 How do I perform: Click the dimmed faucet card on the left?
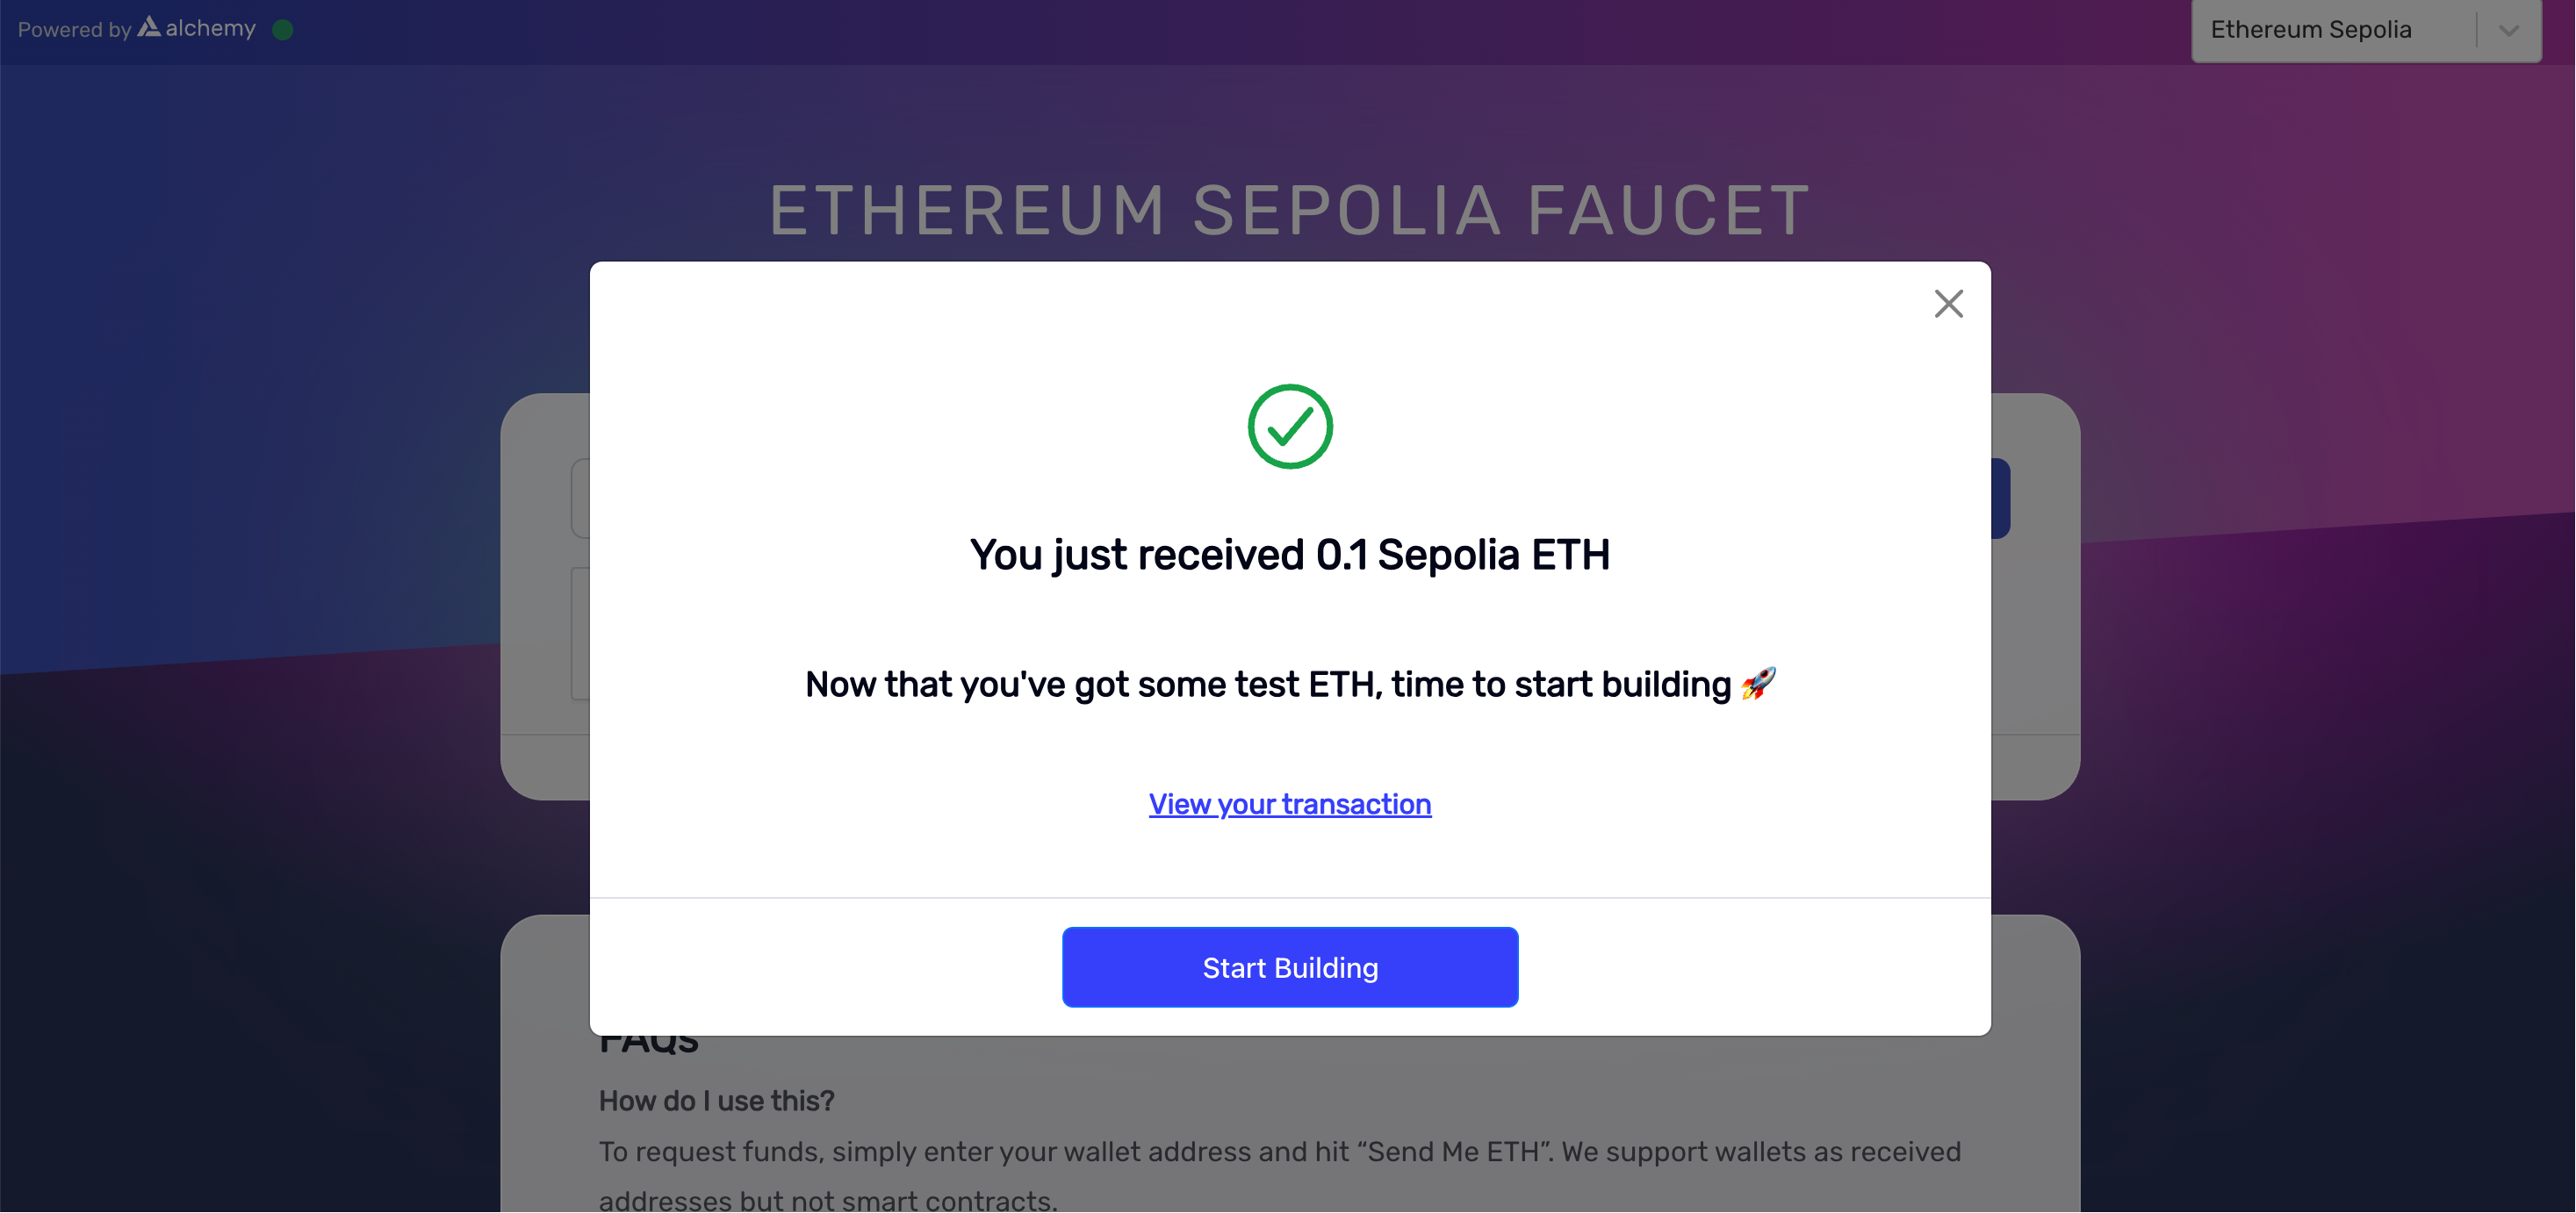click(545, 596)
